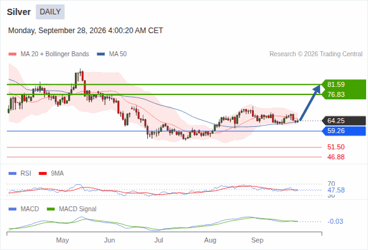Select the DAILY timeframe badge
368x250 pixels.
[51, 12]
